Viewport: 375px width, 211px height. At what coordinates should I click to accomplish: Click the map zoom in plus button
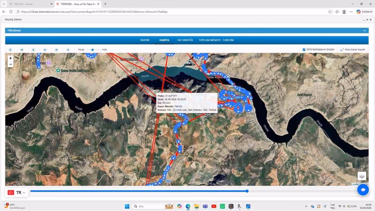[x=10, y=58]
